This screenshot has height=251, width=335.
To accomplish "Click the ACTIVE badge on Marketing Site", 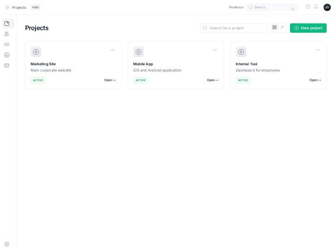I will (38, 80).
